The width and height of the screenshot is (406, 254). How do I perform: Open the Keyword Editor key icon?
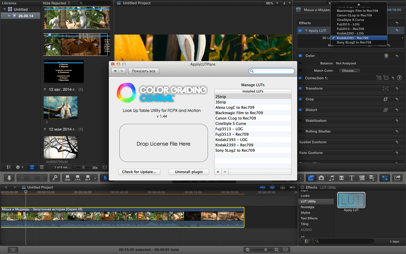[x=54, y=178]
